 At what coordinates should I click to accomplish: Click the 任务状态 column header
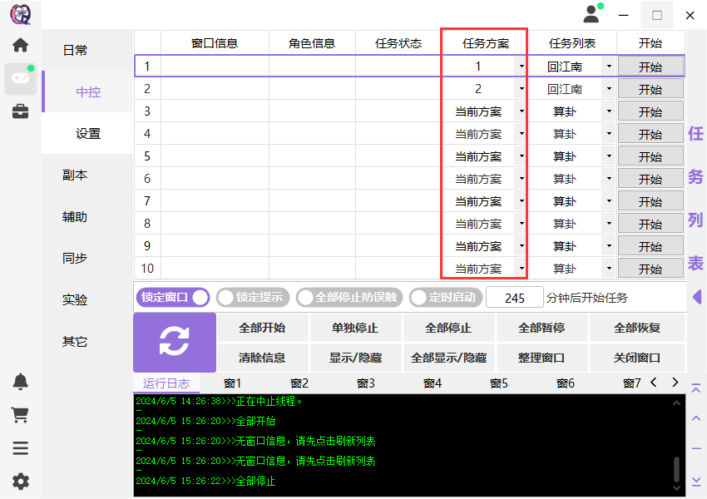pyautogui.click(x=398, y=43)
